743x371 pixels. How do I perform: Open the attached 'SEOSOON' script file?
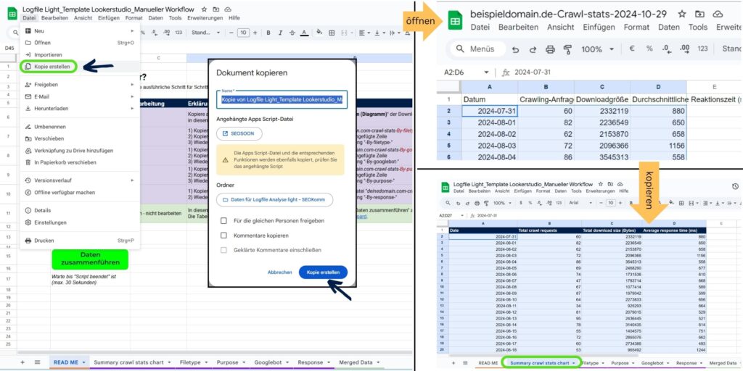coord(239,134)
